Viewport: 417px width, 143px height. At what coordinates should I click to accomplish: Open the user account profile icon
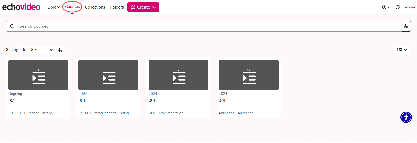398,7
